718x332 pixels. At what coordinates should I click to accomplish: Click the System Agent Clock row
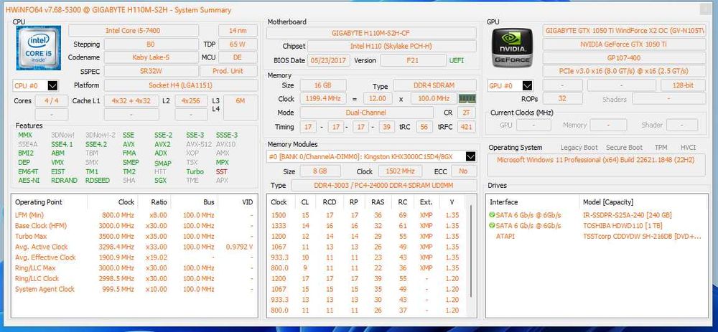[134, 289]
